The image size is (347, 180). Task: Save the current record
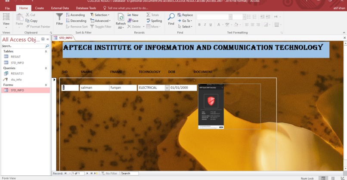tap(133, 21)
